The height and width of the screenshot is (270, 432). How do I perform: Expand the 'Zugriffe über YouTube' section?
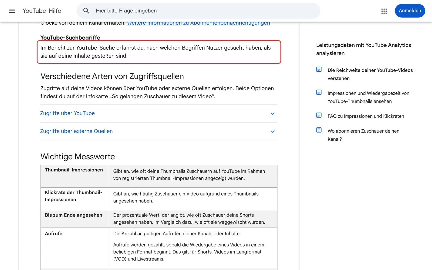pyautogui.click(x=159, y=113)
